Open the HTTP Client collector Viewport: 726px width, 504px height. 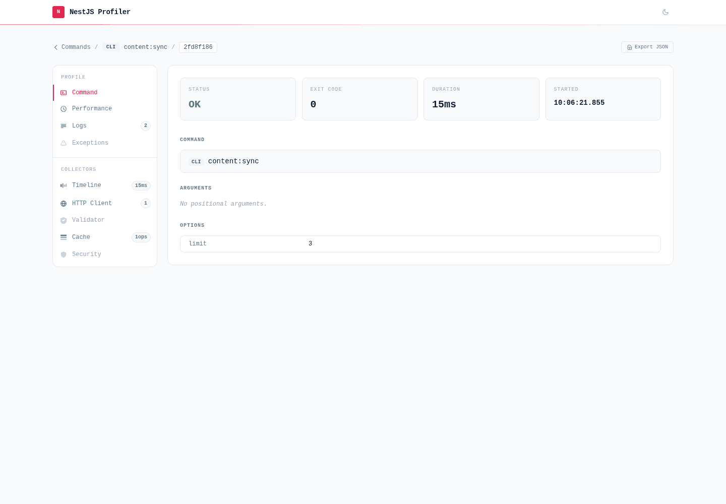point(105,204)
